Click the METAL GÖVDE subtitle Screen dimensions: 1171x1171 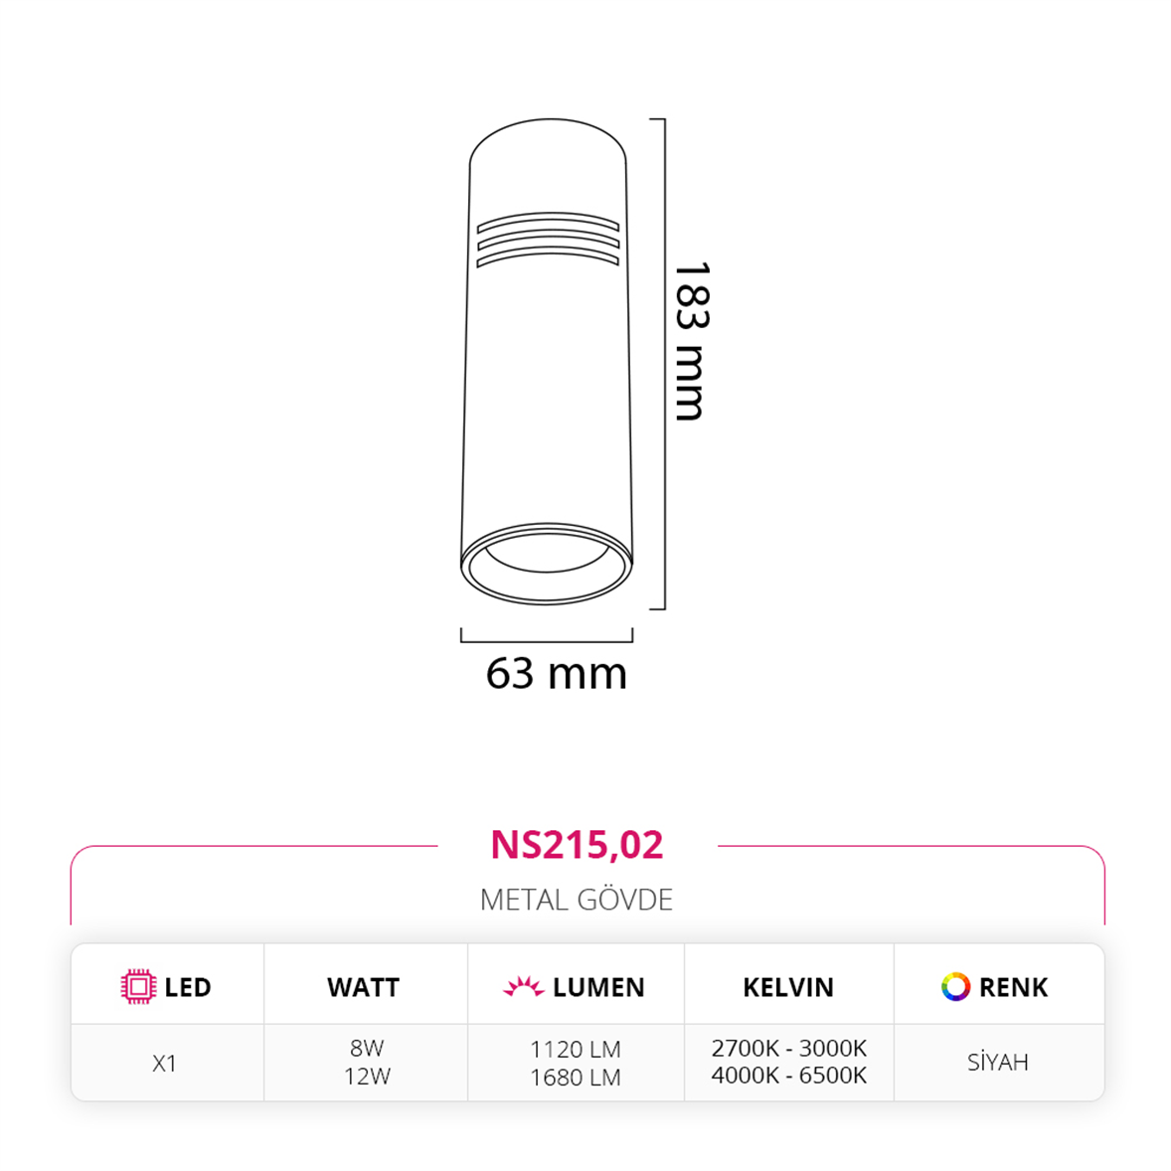[577, 900]
